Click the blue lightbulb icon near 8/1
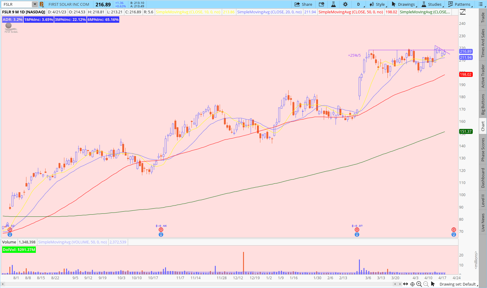 click(10, 234)
